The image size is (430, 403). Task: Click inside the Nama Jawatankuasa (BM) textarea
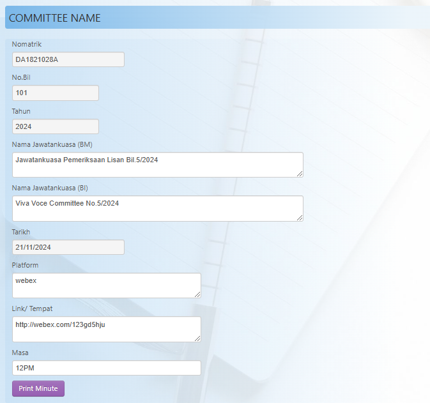click(x=157, y=165)
